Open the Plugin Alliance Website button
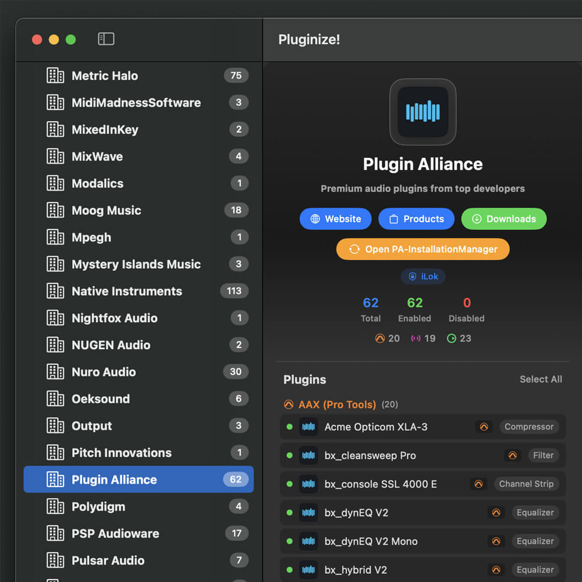Viewport: 582px width, 582px height. [336, 219]
